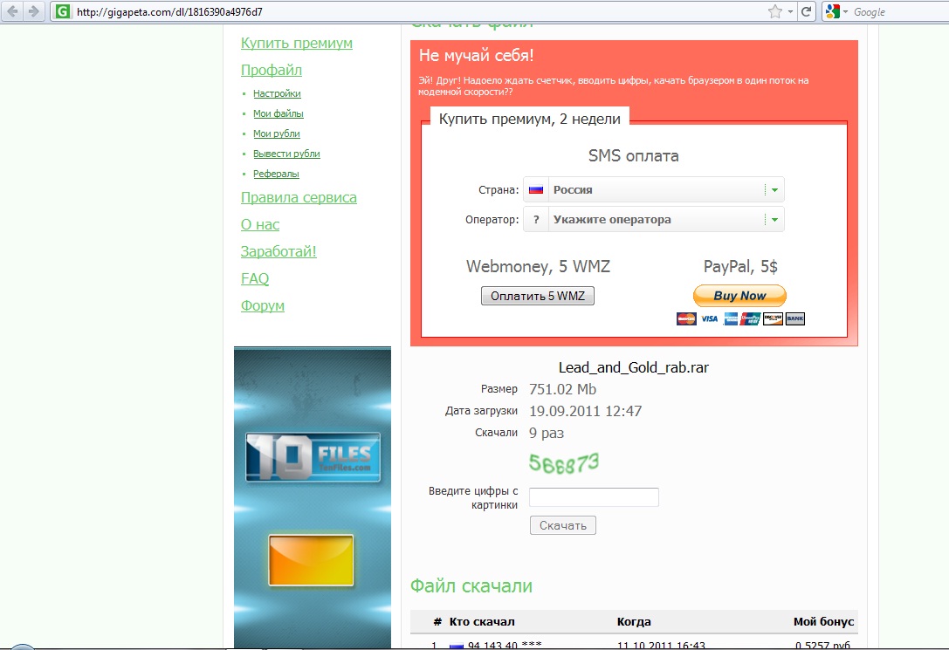This screenshot has height=650, width=949.
Task: Click the browser Back arrow button
Action: (13, 11)
